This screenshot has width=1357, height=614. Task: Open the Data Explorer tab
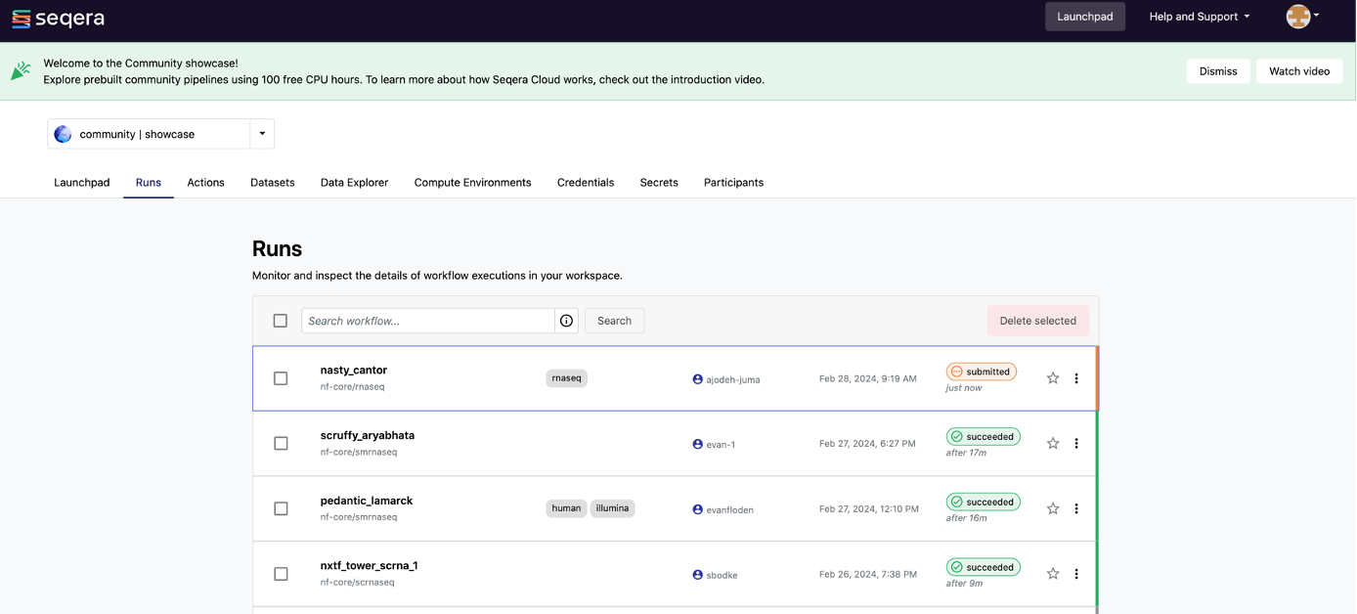354,183
